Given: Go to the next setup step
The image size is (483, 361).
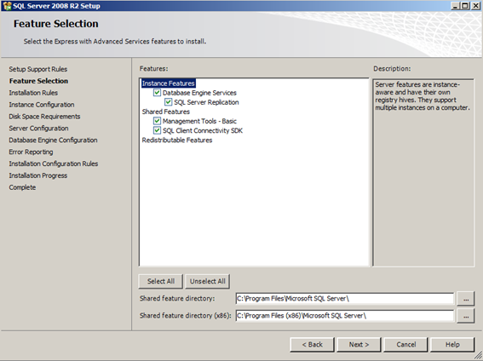Looking at the screenshot, I should (x=359, y=345).
